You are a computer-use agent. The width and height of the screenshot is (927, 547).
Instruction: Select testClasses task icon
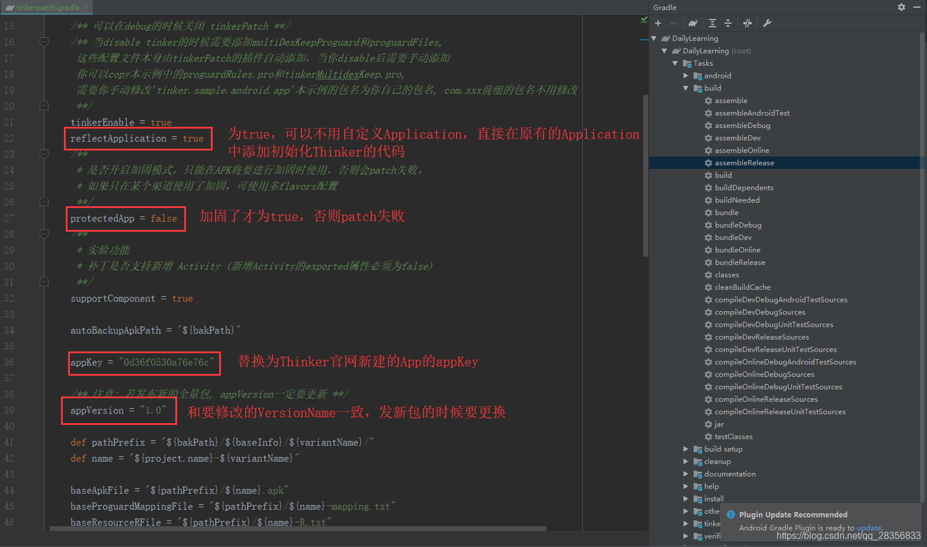click(708, 436)
